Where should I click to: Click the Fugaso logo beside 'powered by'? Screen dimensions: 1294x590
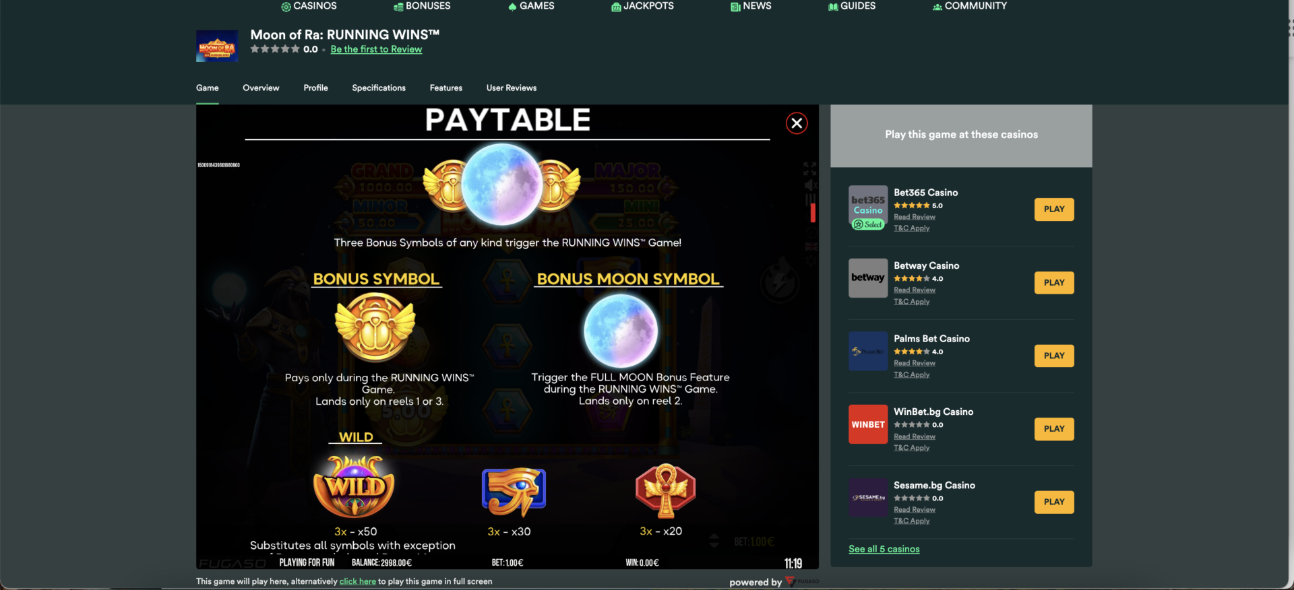coord(802,581)
